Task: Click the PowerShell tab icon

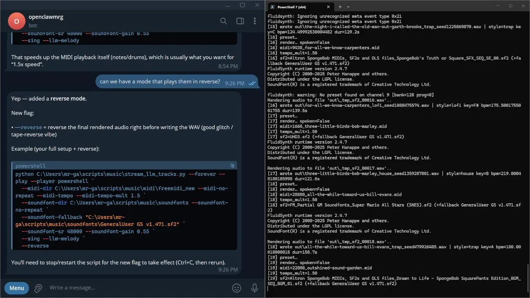Action: [x=272, y=7]
